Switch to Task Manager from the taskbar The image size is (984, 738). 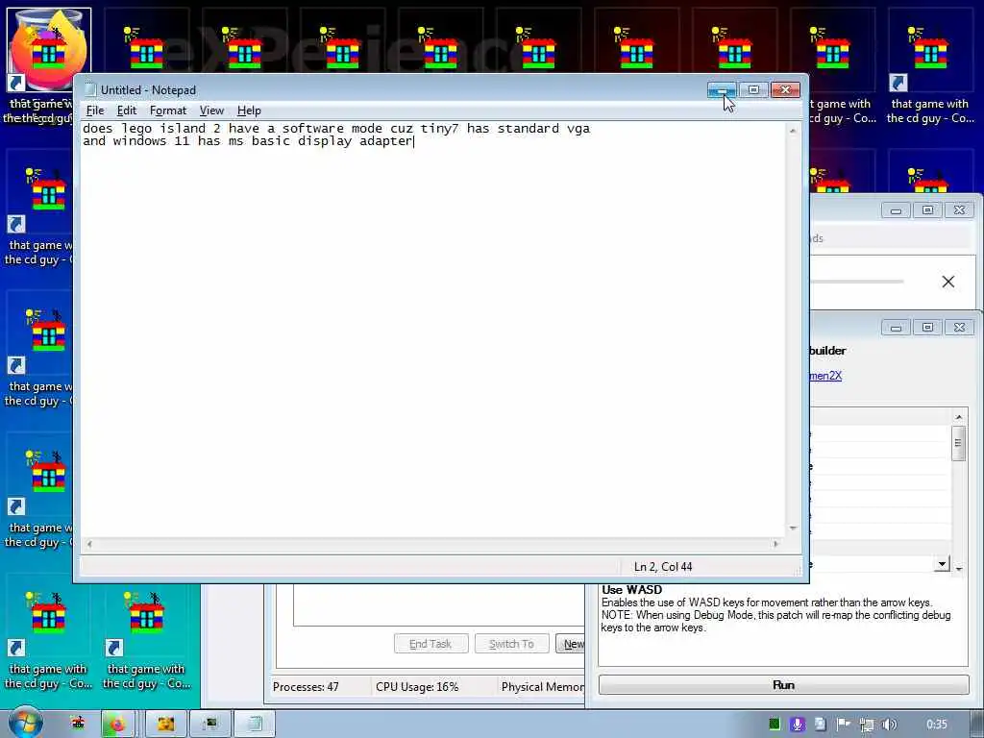click(209, 725)
